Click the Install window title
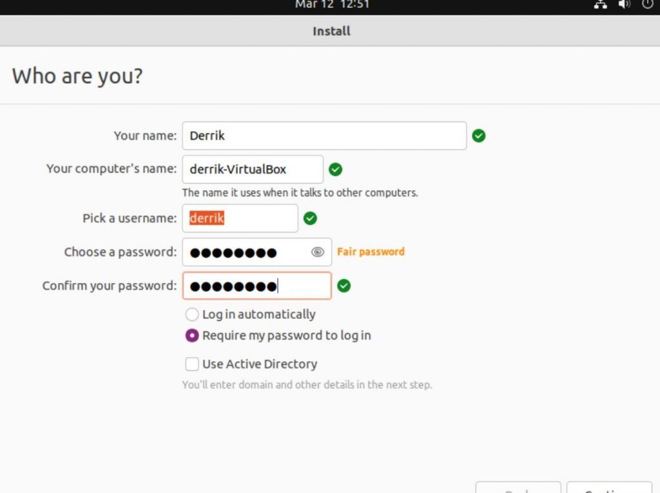 click(x=331, y=30)
